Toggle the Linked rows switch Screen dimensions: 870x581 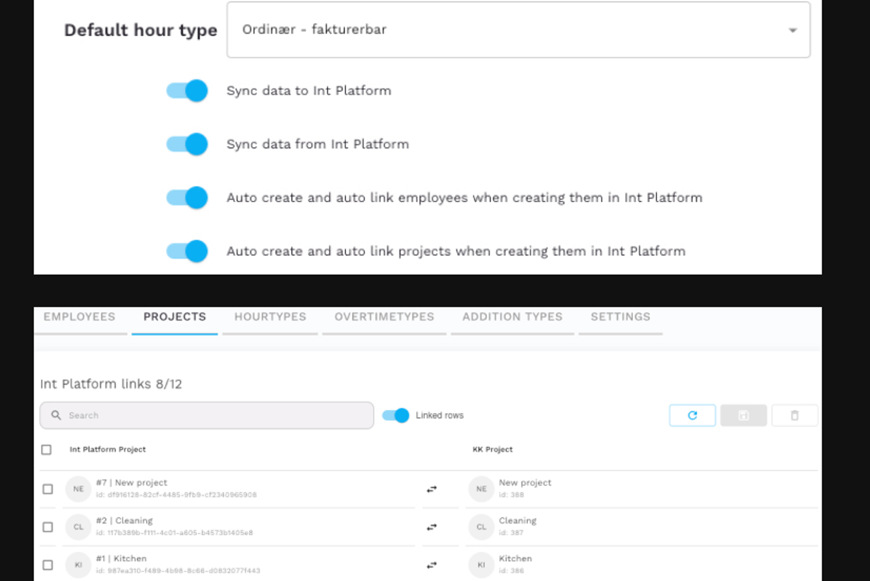[x=396, y=415]
